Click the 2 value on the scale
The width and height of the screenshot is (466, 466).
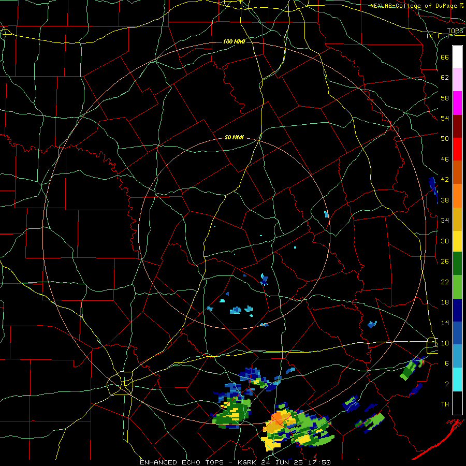447,384
